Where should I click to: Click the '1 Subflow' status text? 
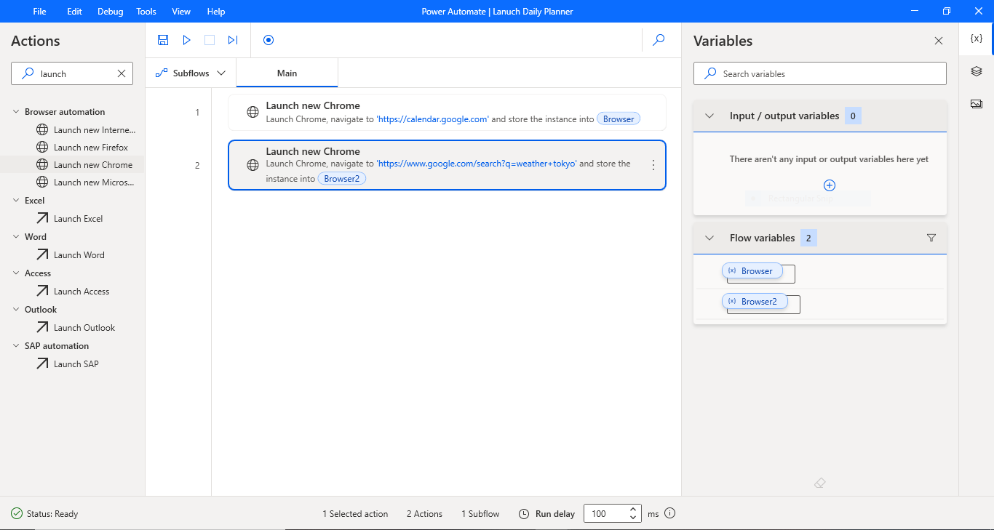480,514
